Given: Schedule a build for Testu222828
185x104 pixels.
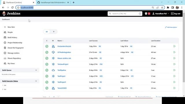Looking at the screenshot, I should [174, 88].
